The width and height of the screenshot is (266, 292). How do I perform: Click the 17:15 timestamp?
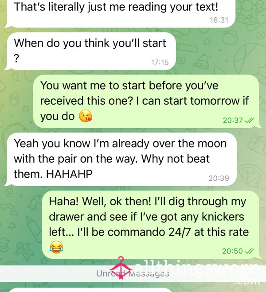point(160,62)
